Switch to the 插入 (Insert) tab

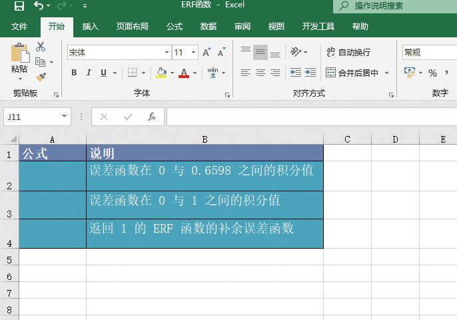(x=90, y=27)
